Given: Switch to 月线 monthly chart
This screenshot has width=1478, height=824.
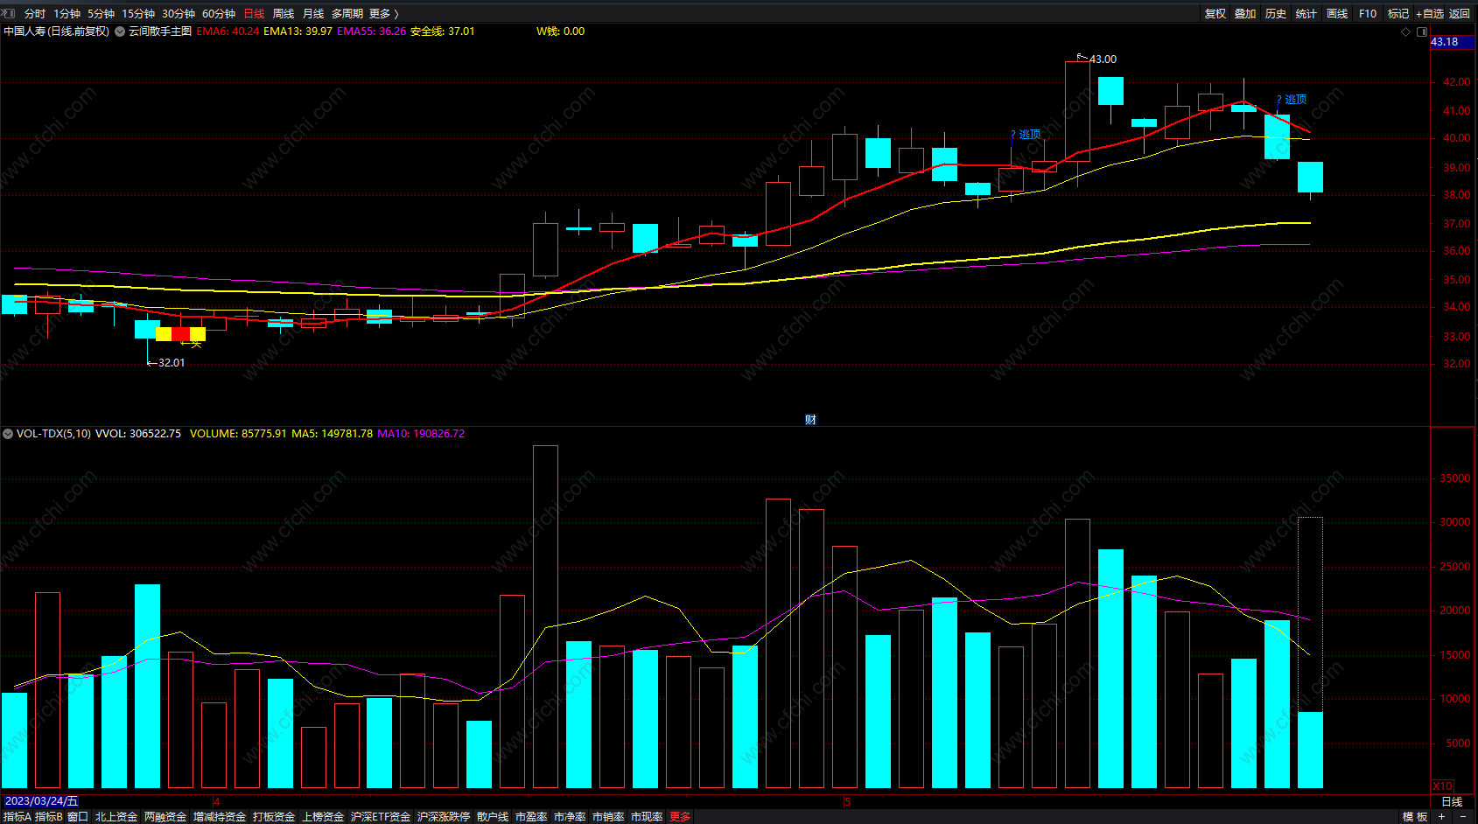Looking at the screenshot, I should [313, 14].
